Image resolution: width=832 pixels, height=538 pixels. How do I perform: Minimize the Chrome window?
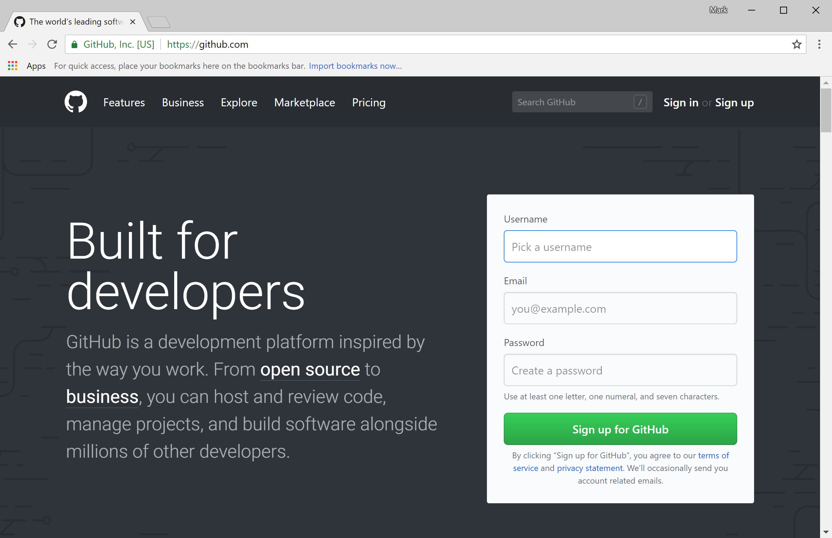pyautogui.click(x=751, y=10)
